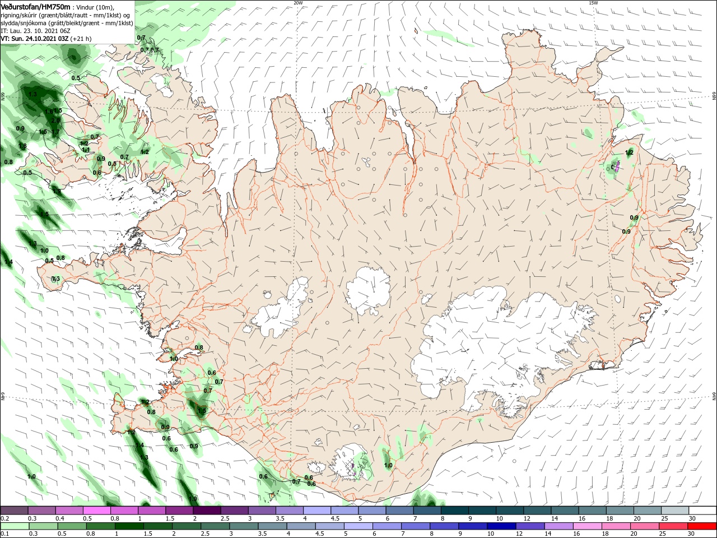The height and width of the screenshot is (538, 717).
Task: Click the 15W longitude label
Action: point(593,3)
